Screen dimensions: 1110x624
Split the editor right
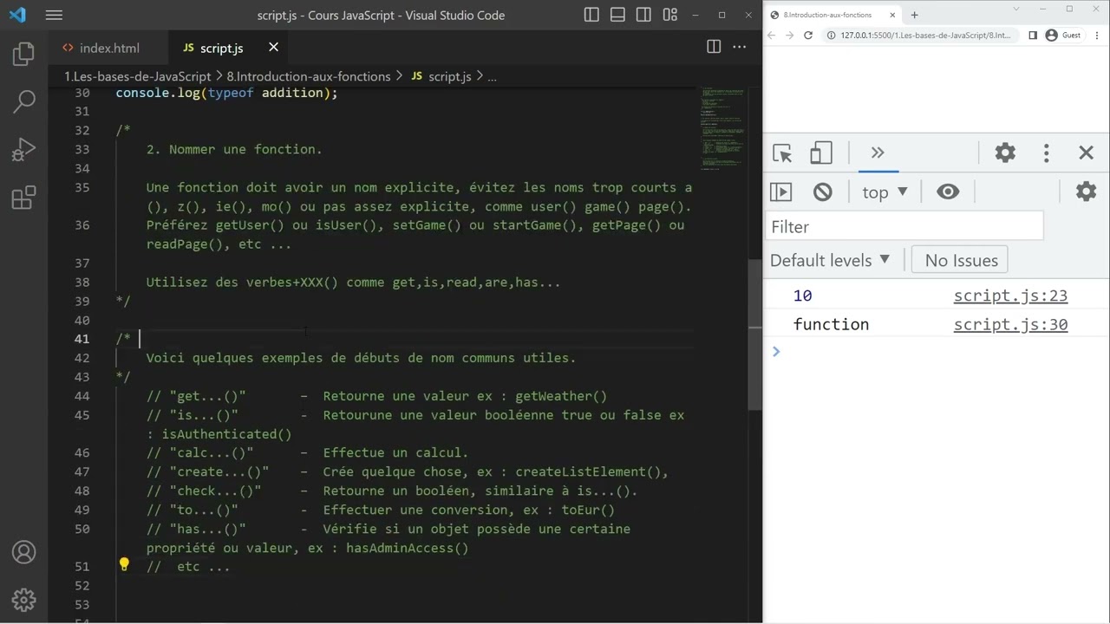[x=714, y=47]
